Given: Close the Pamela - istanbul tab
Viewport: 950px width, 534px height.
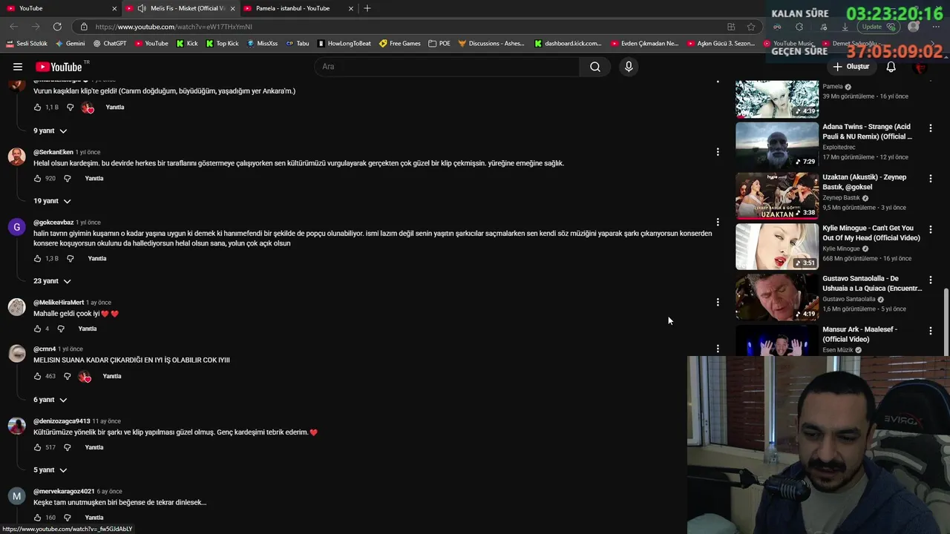Looking at the screenshot, I should [x=351, y=8].
